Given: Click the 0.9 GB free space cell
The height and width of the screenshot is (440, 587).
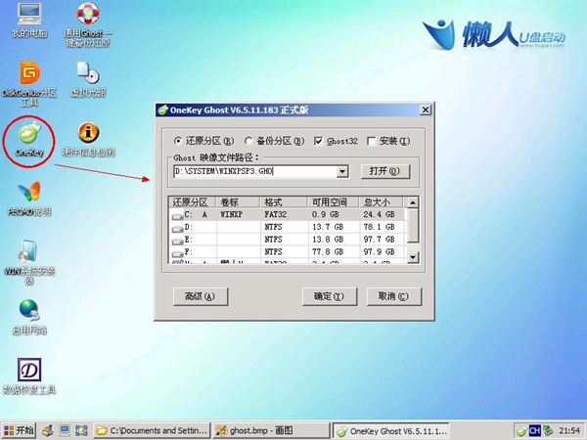Looking at the screenshot, I should coord(326,215).
